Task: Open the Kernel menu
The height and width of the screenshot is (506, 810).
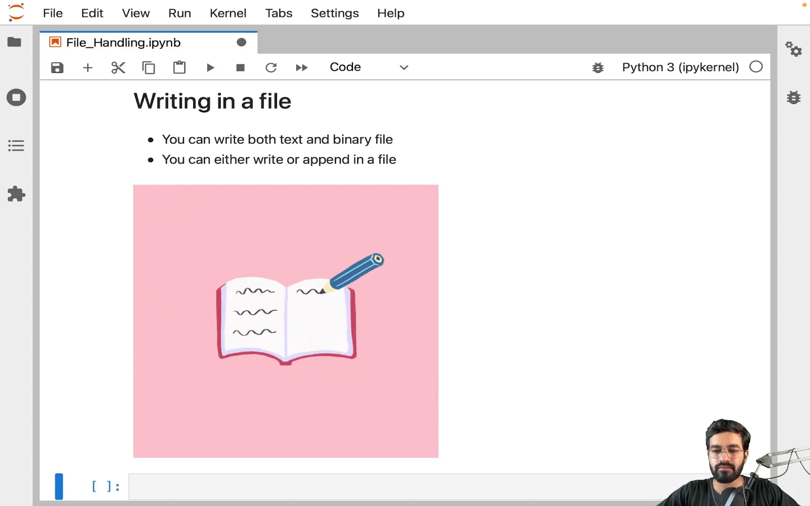Action: tap(228, 13)
